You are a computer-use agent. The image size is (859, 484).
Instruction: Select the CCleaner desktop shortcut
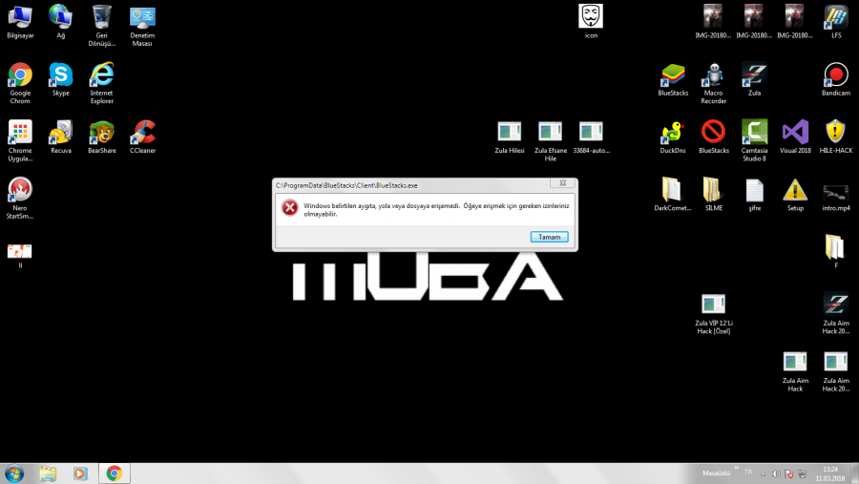142,137
